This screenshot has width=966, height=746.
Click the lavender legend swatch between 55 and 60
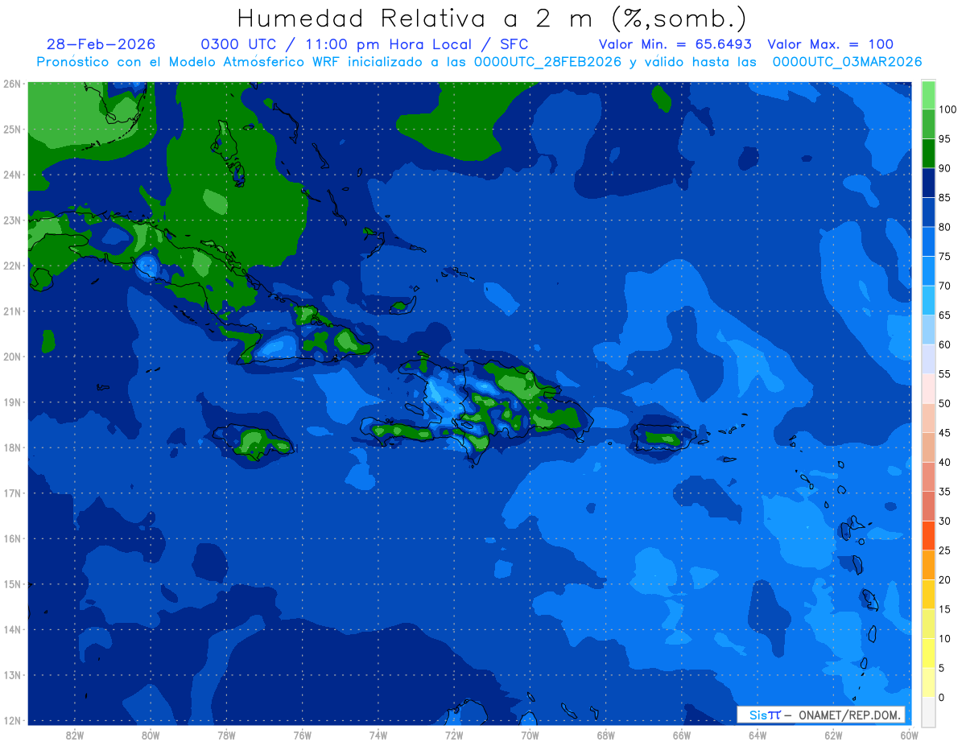coord(928,359)
